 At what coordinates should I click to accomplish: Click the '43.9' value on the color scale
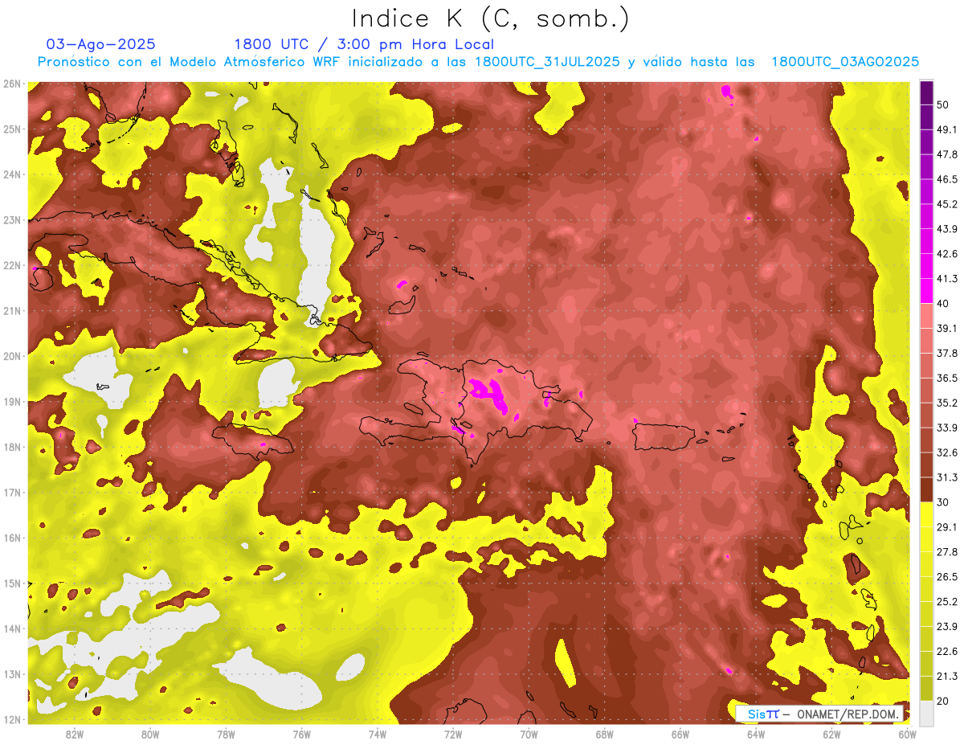point(947,229)
